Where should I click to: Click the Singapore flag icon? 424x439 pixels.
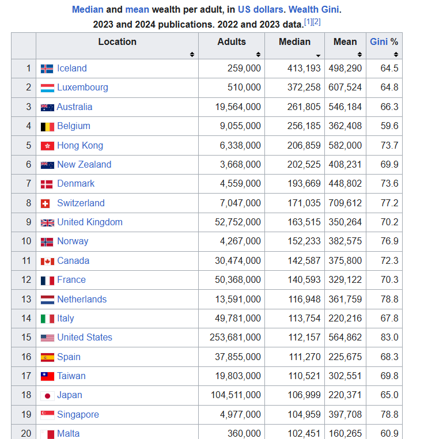point(47,415)
